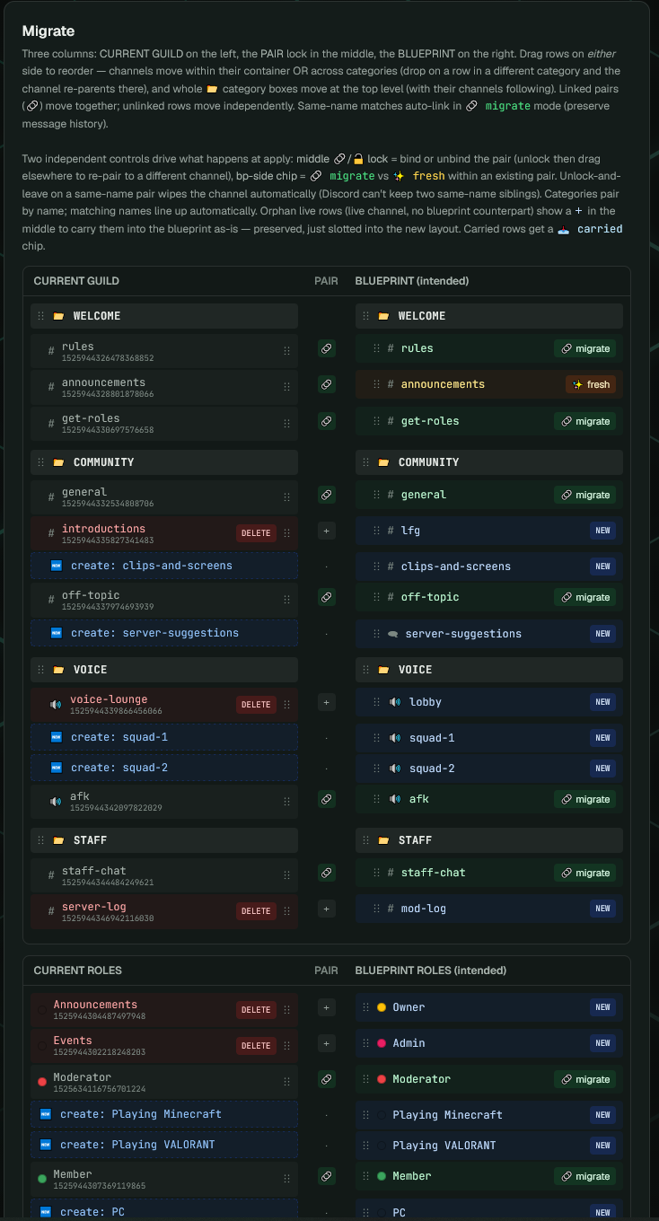The height and width of the screenshot is (1221, 659).
Task: Click the plus icon to carry introductions
Action: pos(327,531)
